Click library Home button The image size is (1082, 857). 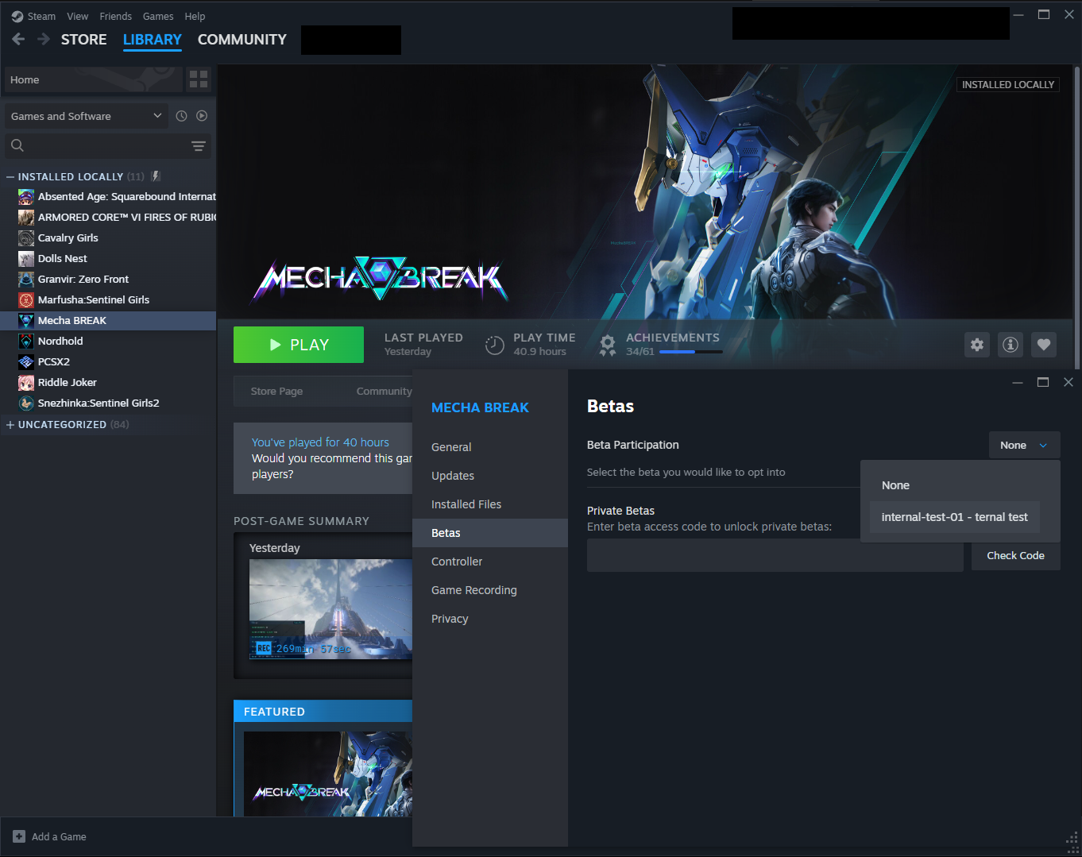(93, 79)
